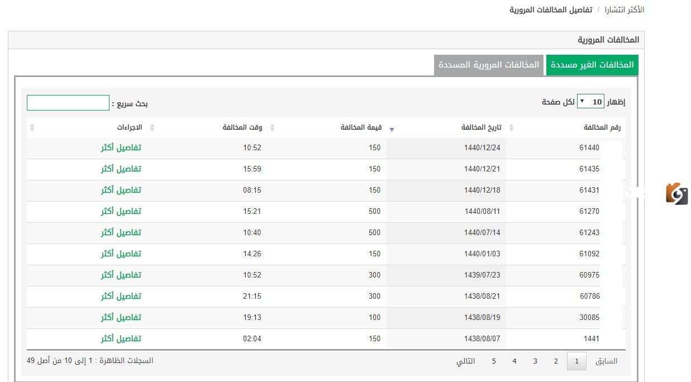Click time cell 21:15
This screenshot has width=691, height=382.
point(252,297)
